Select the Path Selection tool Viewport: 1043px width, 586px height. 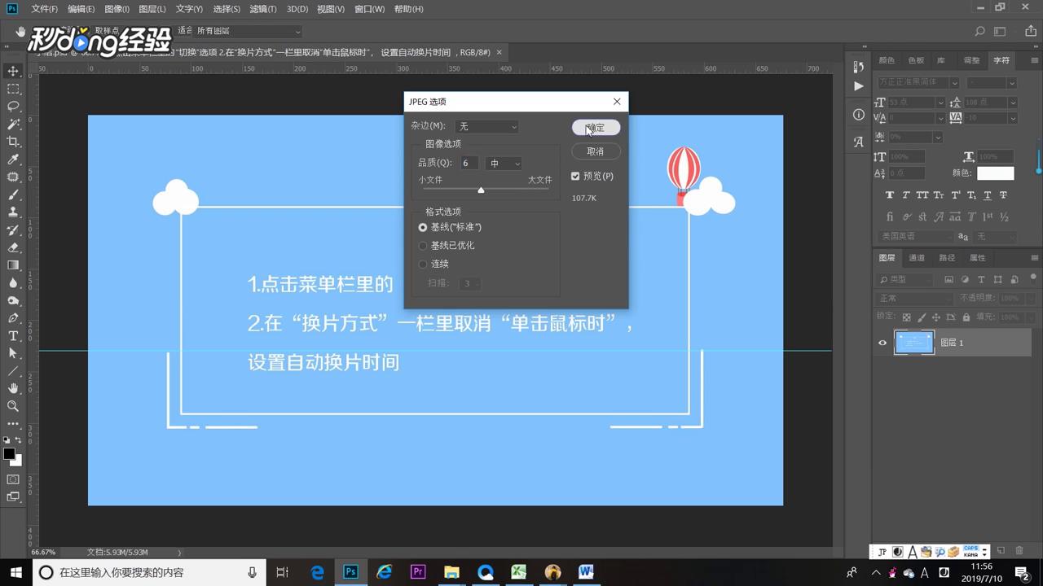tap(13, 353)
